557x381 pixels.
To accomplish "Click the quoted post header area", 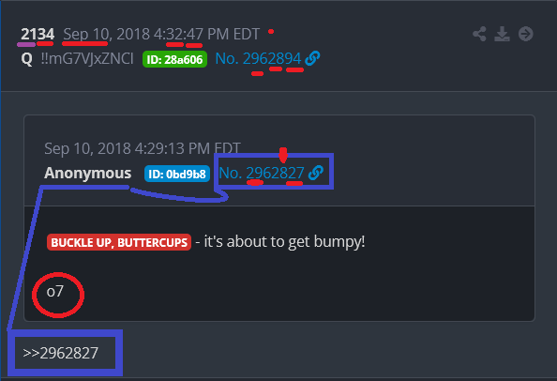I will [279, 160].
